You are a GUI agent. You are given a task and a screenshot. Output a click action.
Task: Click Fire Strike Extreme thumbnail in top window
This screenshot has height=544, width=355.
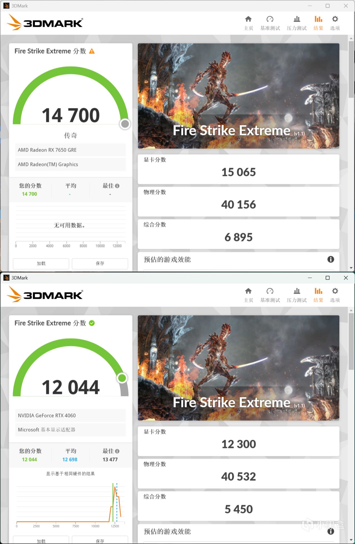pyautogui.click(x=239, y=96)
